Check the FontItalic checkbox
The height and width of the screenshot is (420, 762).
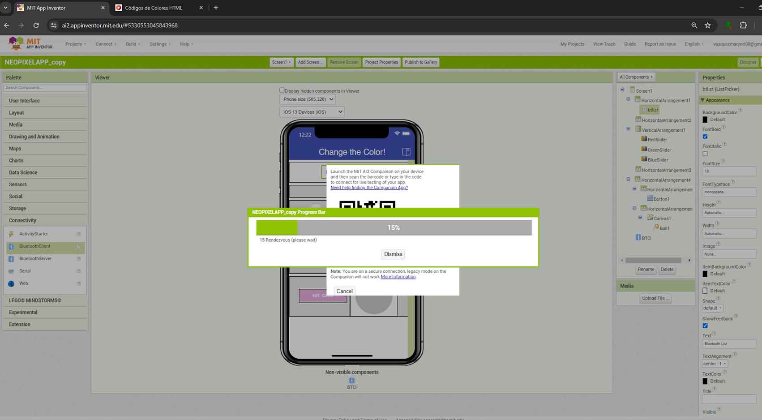705,154
